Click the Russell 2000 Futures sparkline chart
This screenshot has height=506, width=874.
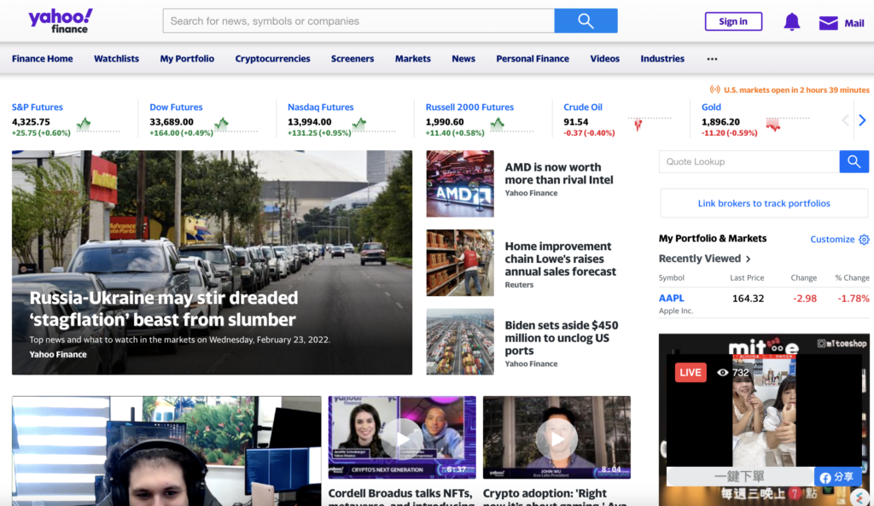512,125
